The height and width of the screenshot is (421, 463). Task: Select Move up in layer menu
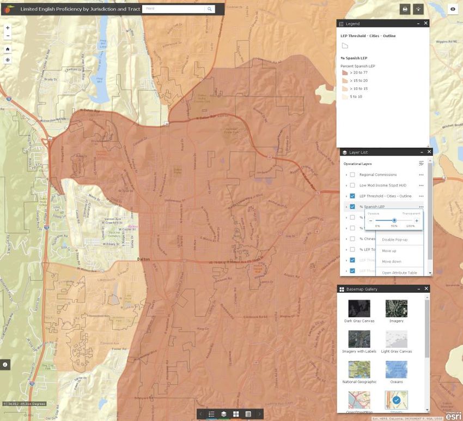coord(389,250)
